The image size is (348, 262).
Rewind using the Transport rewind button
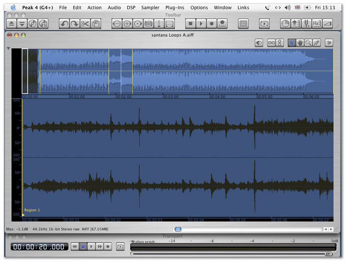[x=75, y=247]
